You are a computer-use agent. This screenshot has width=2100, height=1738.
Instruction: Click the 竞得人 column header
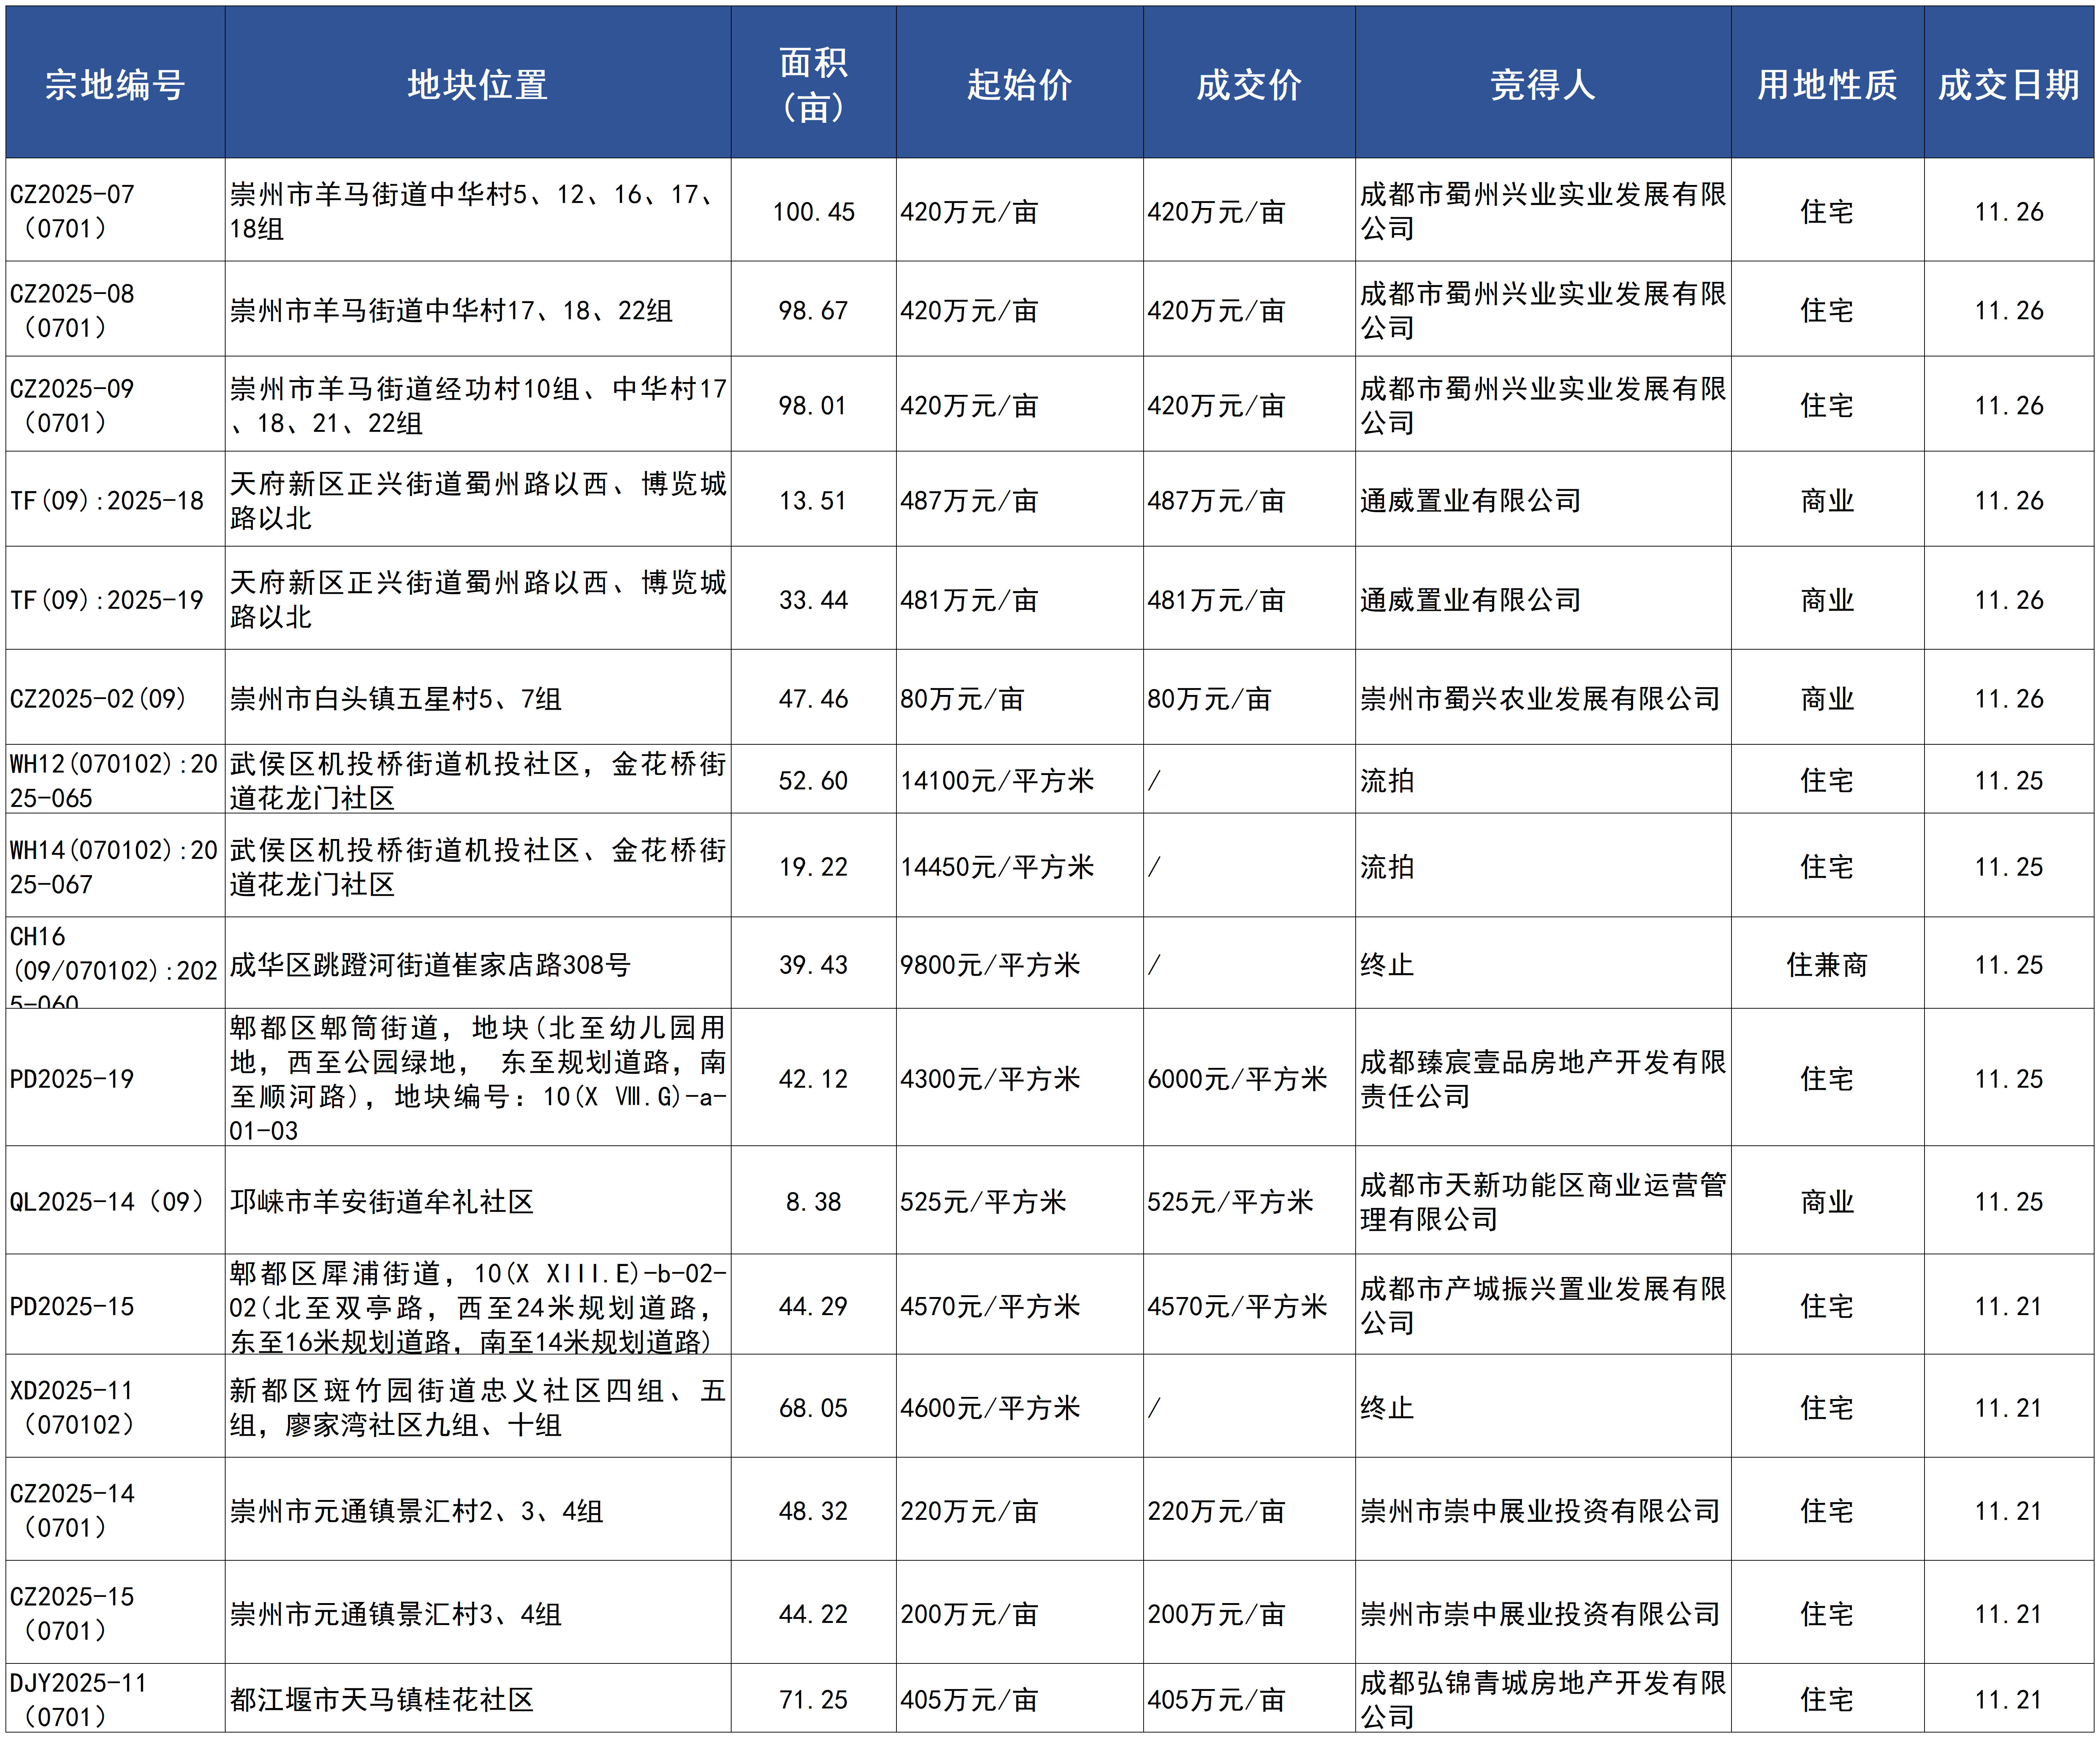pyautogui.click(x=1542, y=84)
